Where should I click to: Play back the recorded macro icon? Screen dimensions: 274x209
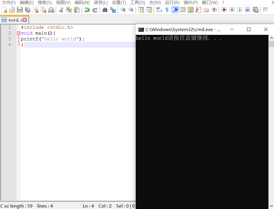point(240,10)
